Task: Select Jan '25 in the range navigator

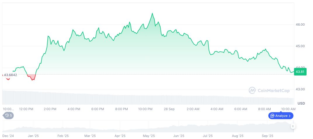Action: coord(33,136)
